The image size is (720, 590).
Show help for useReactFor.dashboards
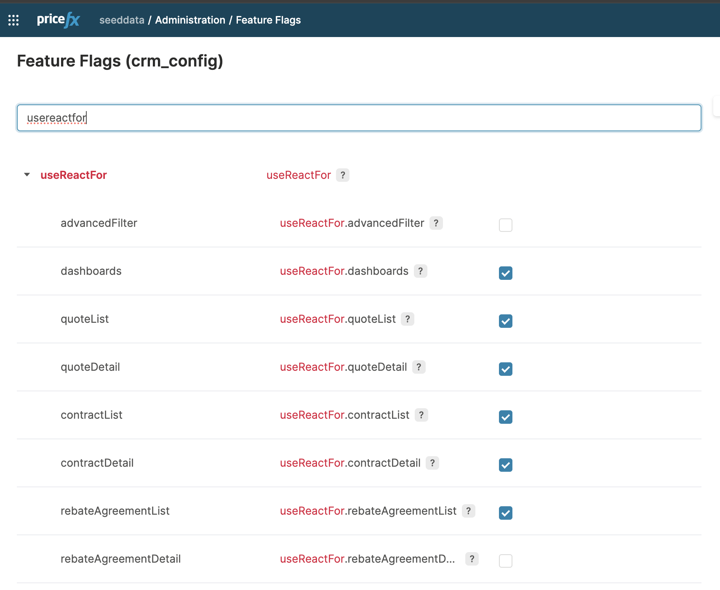420,271
